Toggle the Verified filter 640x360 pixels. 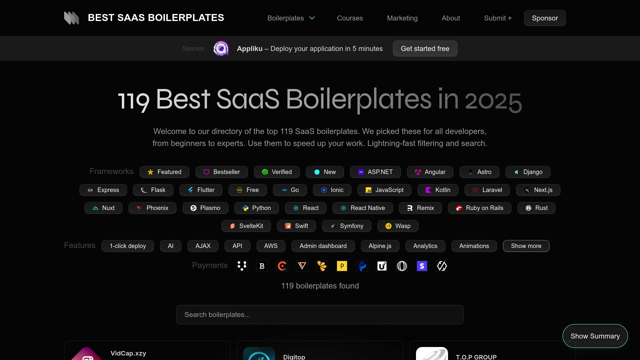tap(277, 172)
